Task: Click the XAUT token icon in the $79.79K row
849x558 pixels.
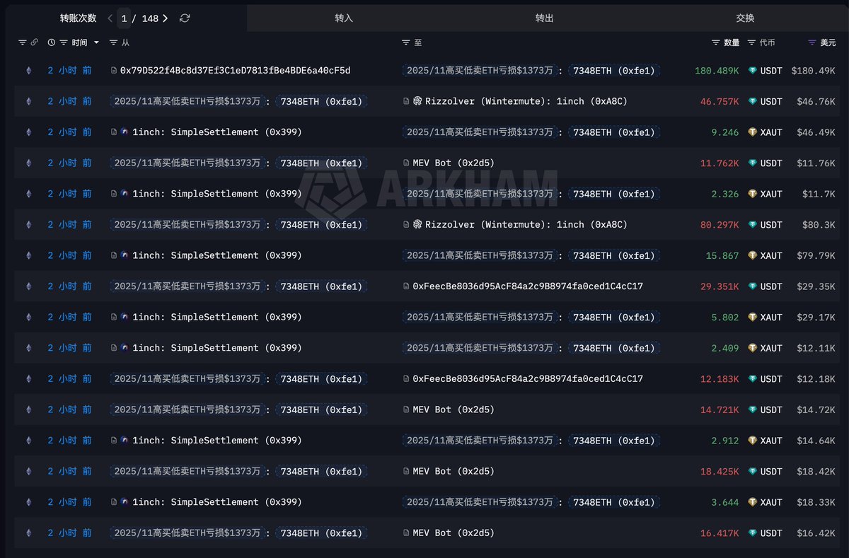Action: (753, 255)
